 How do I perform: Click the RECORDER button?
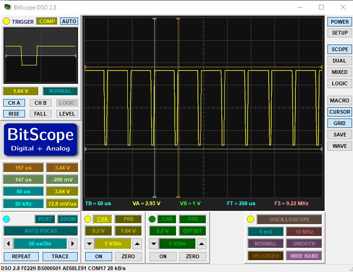click(x=265, y=256)
